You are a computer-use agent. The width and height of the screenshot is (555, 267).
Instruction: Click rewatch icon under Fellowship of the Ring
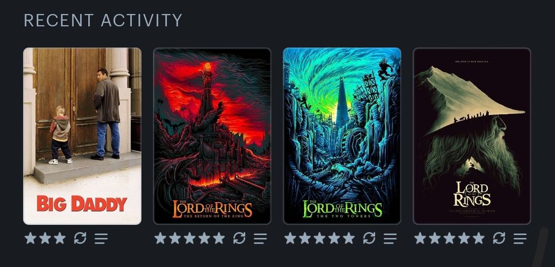(499, 238)
